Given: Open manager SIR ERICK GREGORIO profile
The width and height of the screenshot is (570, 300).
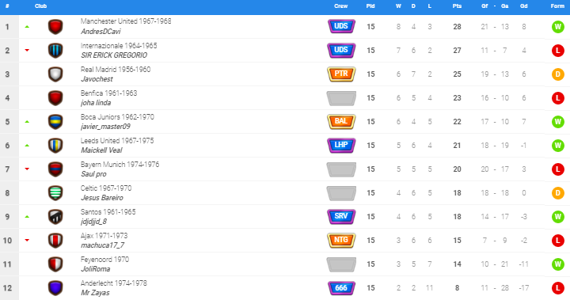Looking at the screenshot, I should click(114, 55).
